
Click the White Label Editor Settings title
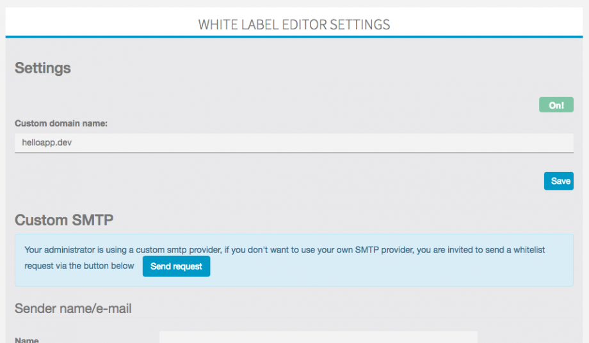point(294,25)
